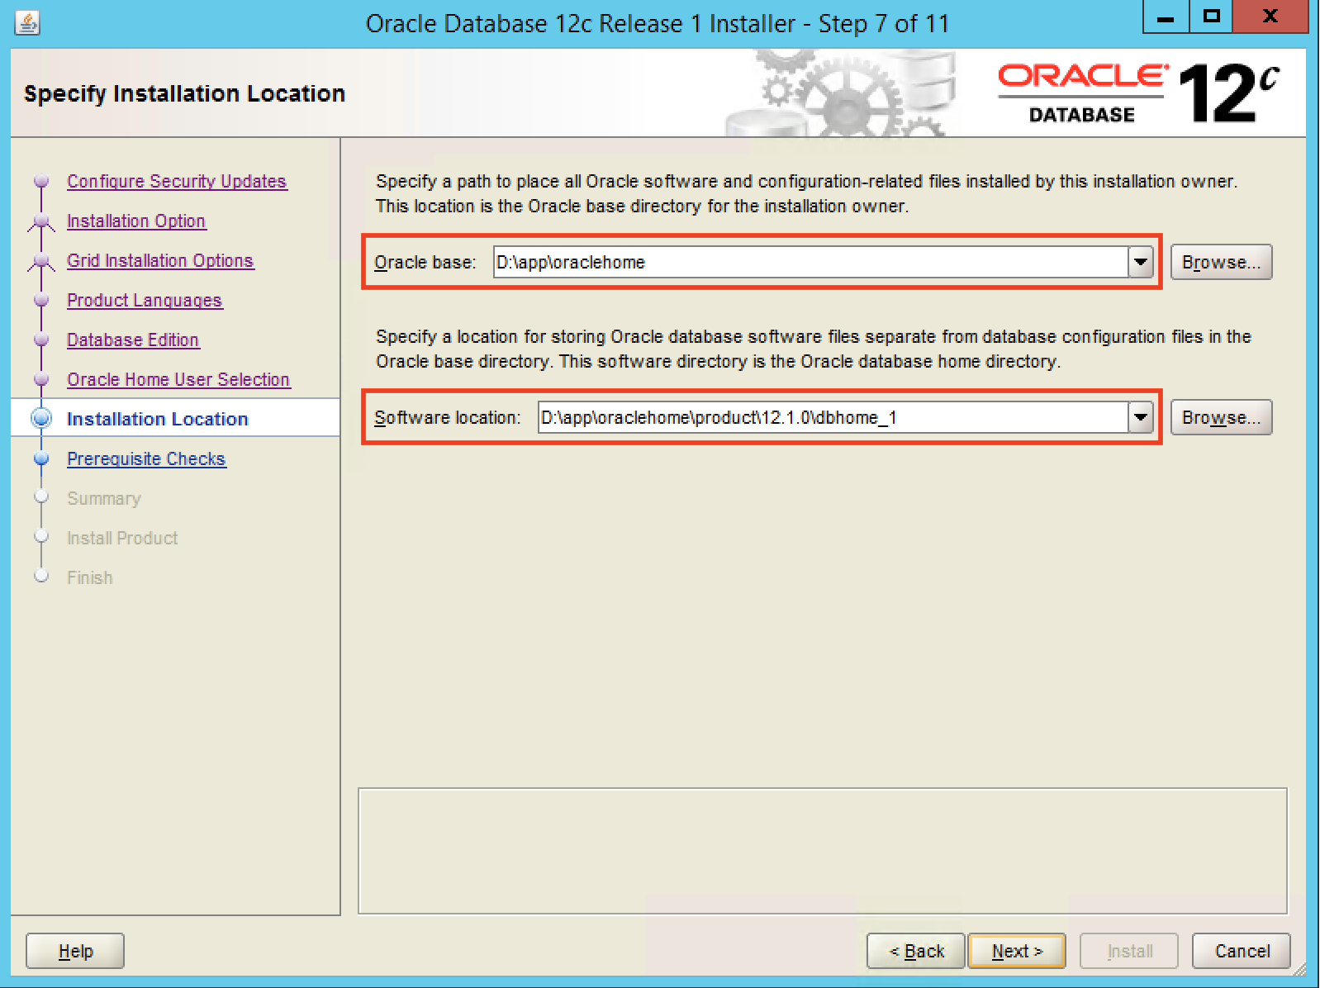
Task: Open the Installation Option step
Action: 136,221
